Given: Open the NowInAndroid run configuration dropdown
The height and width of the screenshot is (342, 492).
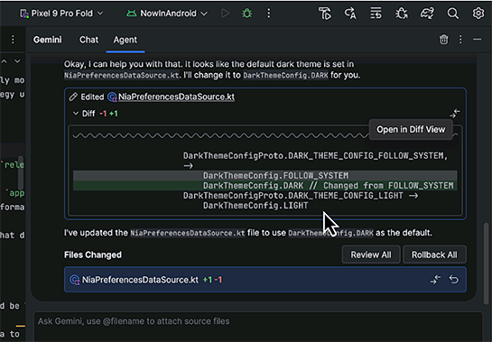Looking at the screenshot, I should (x=167, y=14).
